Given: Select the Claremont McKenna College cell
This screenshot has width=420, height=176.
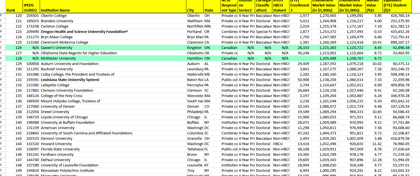Looking at the screenshot, I should [x=113, y=42].
